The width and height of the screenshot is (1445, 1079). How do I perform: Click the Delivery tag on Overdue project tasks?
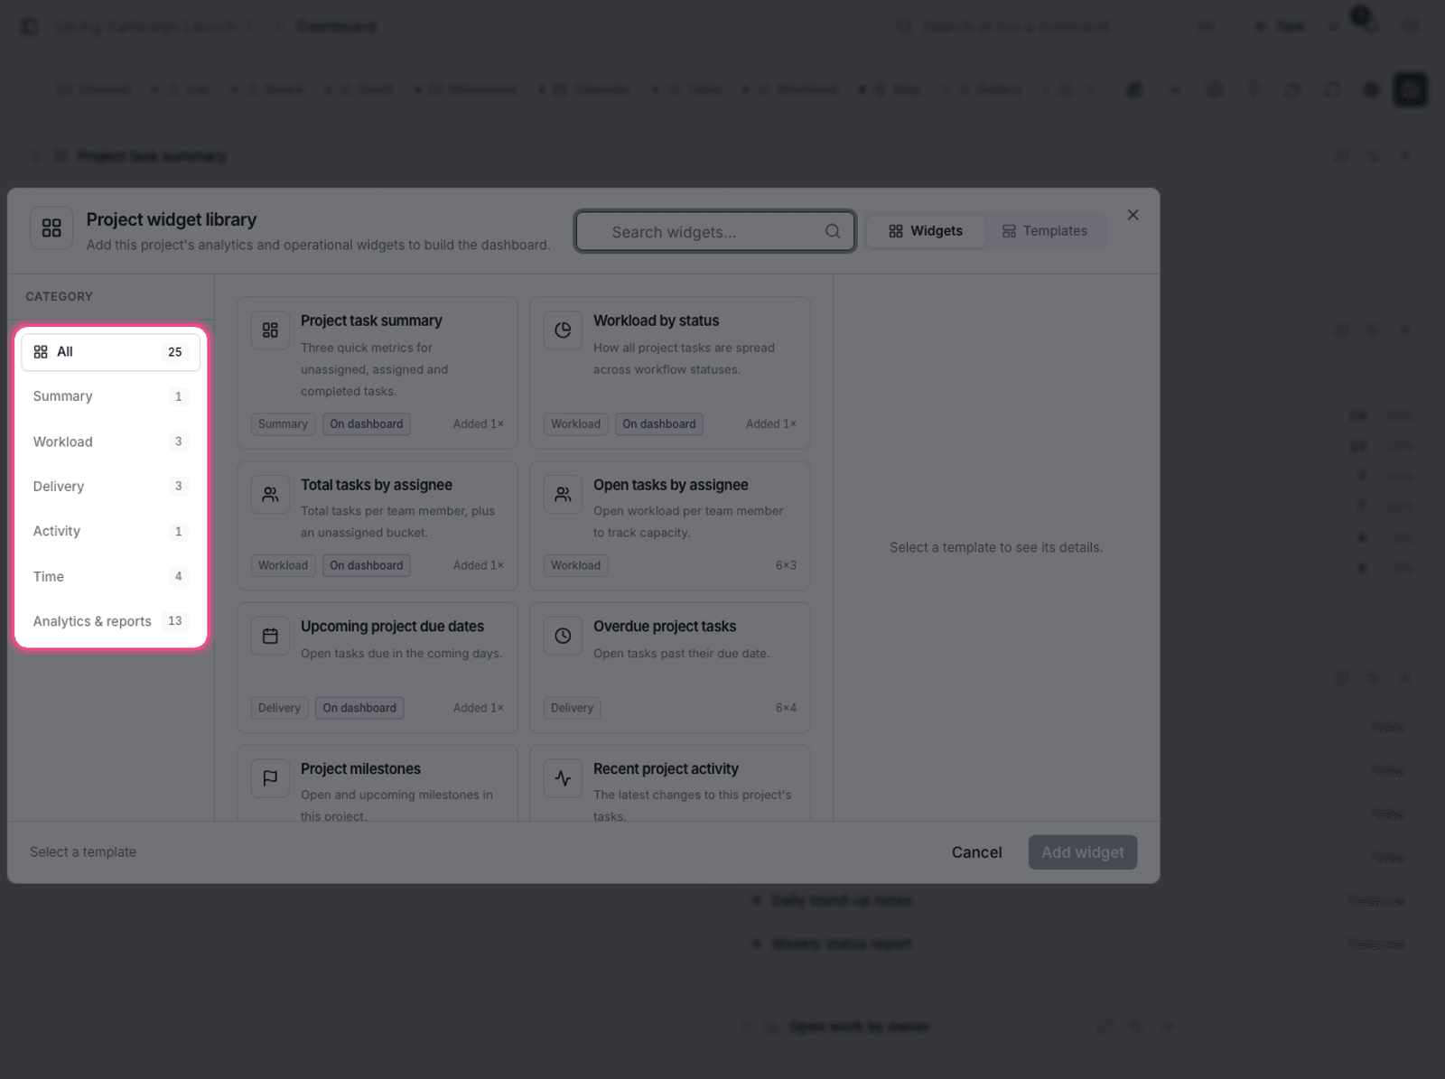(x=573, y=708)
